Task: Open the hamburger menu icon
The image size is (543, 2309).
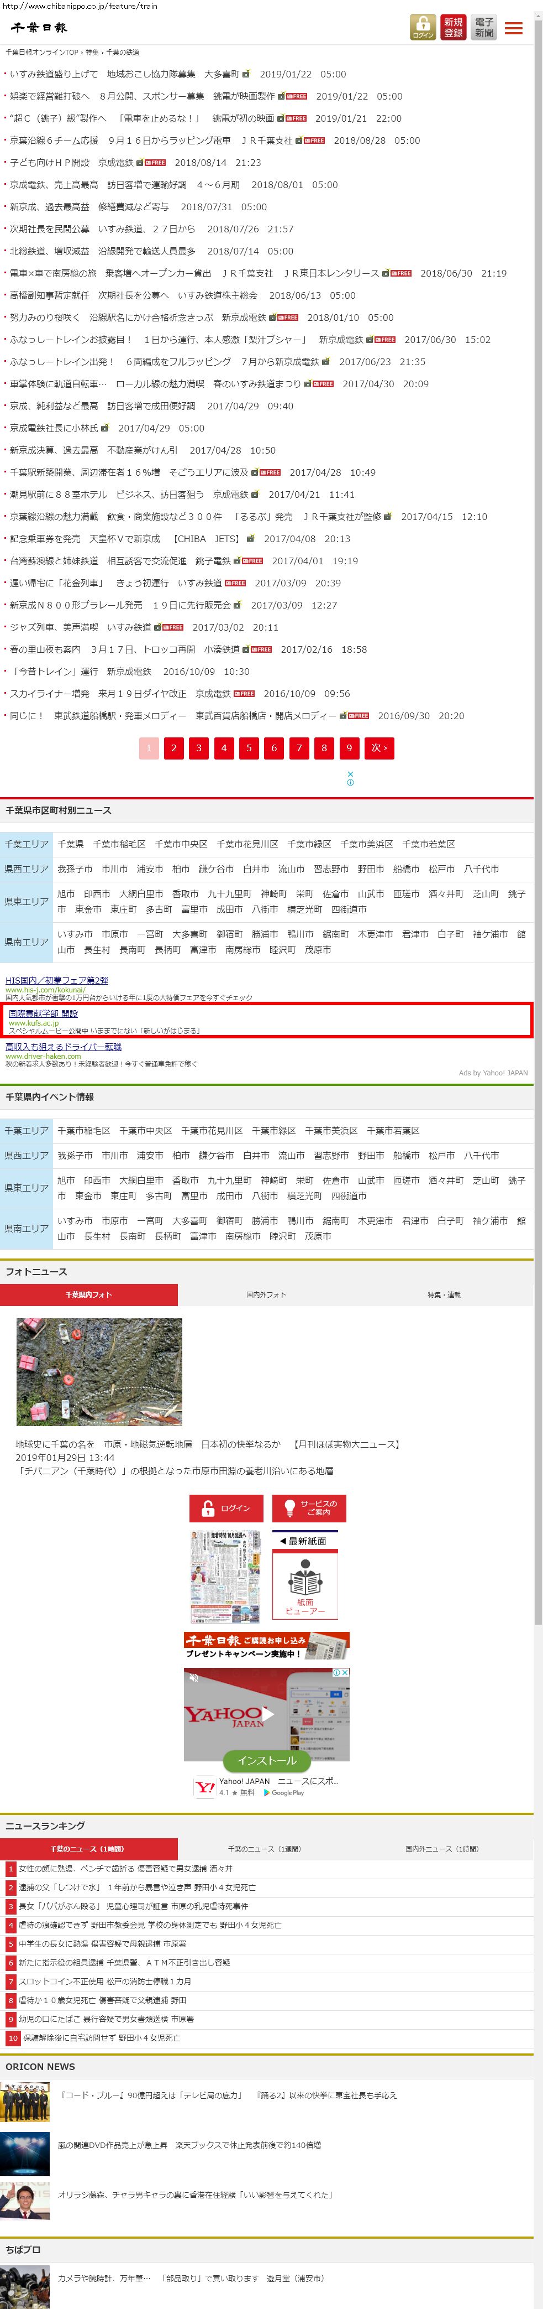Action: point(514,28)
